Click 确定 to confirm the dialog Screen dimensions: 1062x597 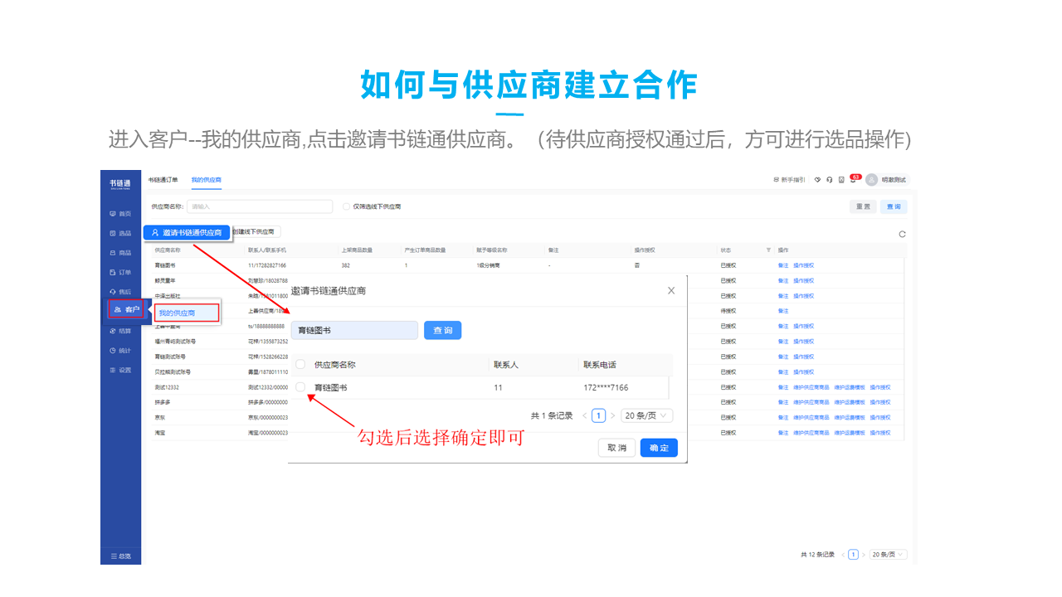pyautogui.click(x=659, y=448)
